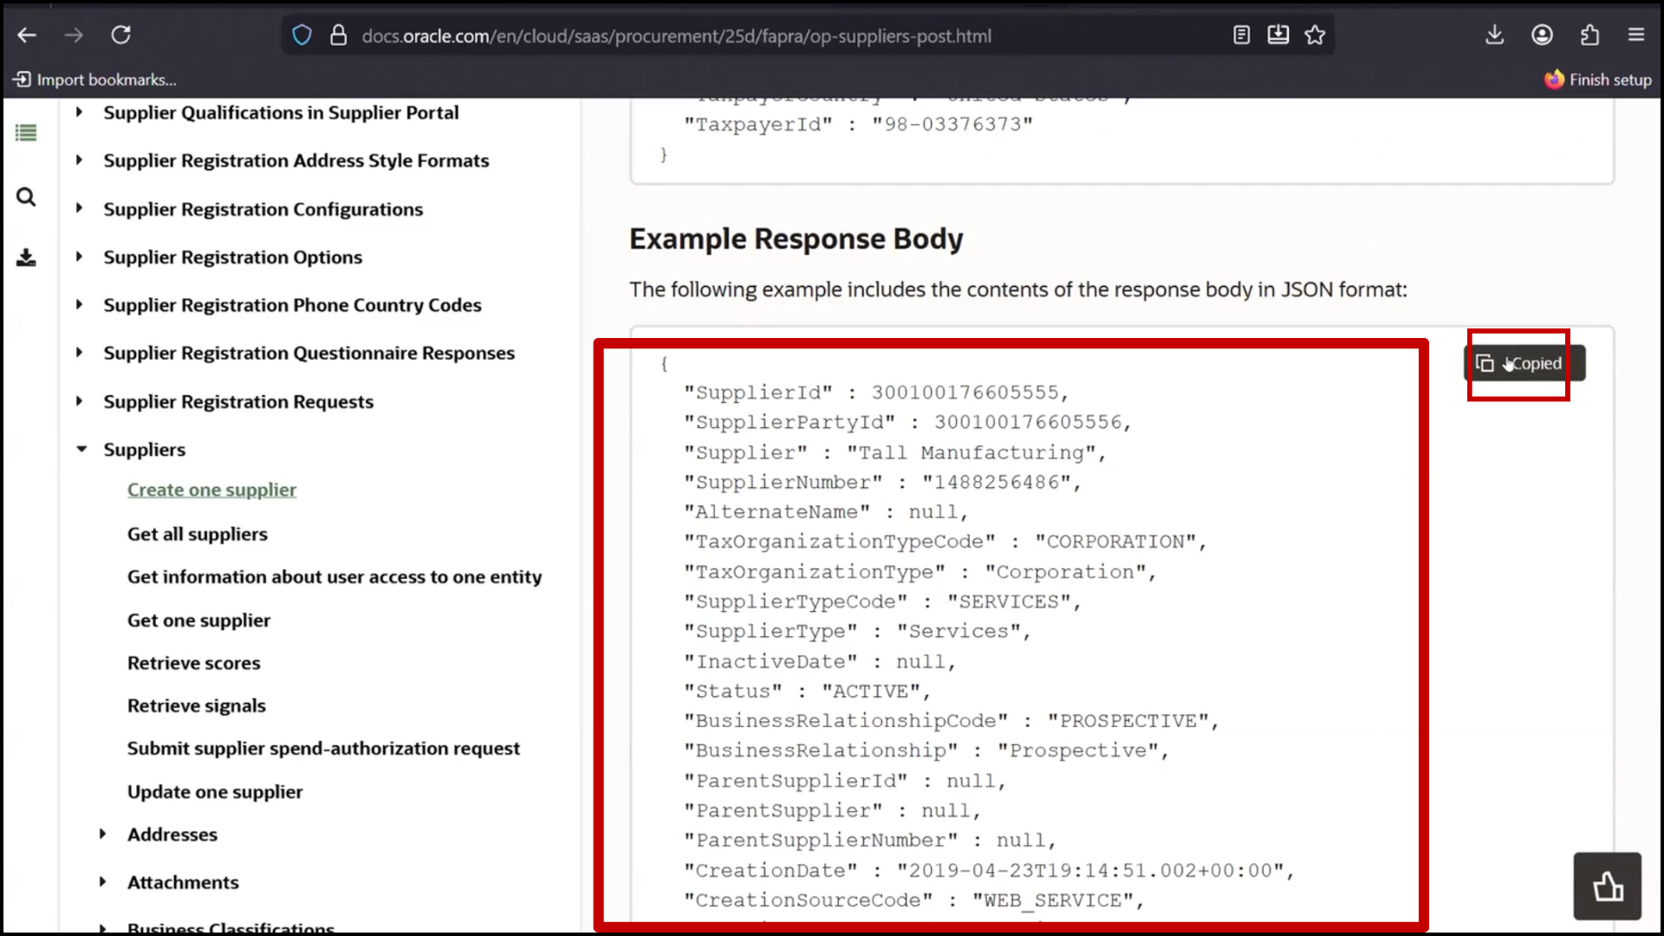Open the sidebar search magnifier icon
The width and height of the screenshot is (1664, 936).
[x=26, y=198]
